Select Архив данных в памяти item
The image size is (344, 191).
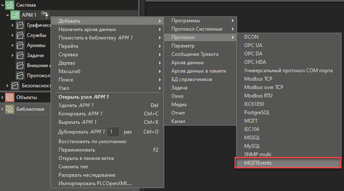tap(198, 71)
